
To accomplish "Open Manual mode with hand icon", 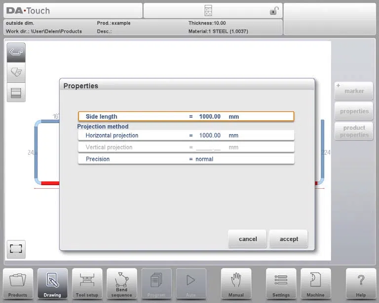I will (x=236, y=284).
